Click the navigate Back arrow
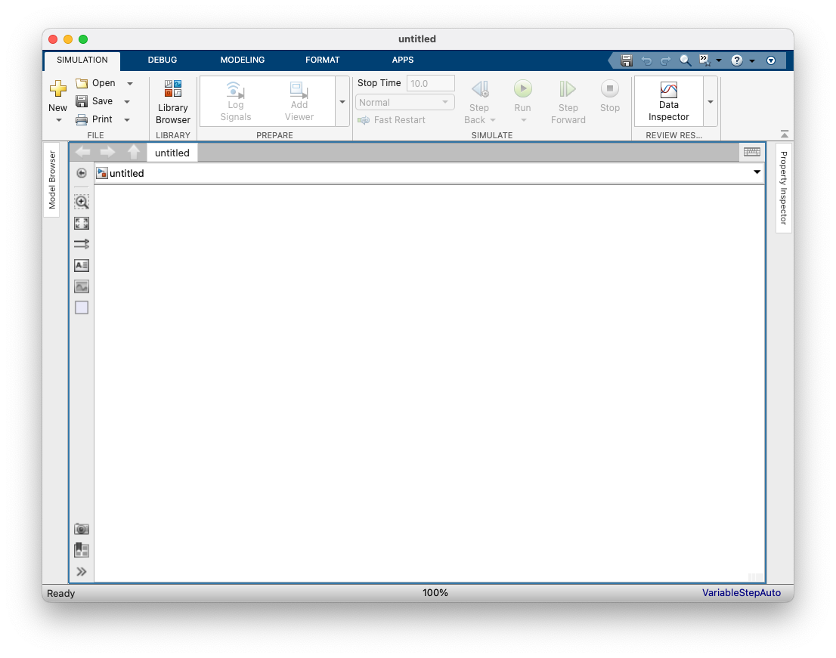The height and width of the screenshot is (658, 836). pyautogui.click(x=82, y=153)
